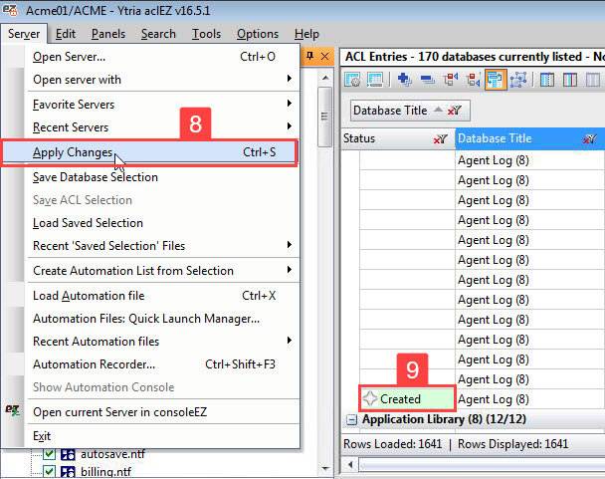This screenshot has width=605, height=479.
Task: Click the consoleEZ icon beside the menu entry
Action: point(14,411)
